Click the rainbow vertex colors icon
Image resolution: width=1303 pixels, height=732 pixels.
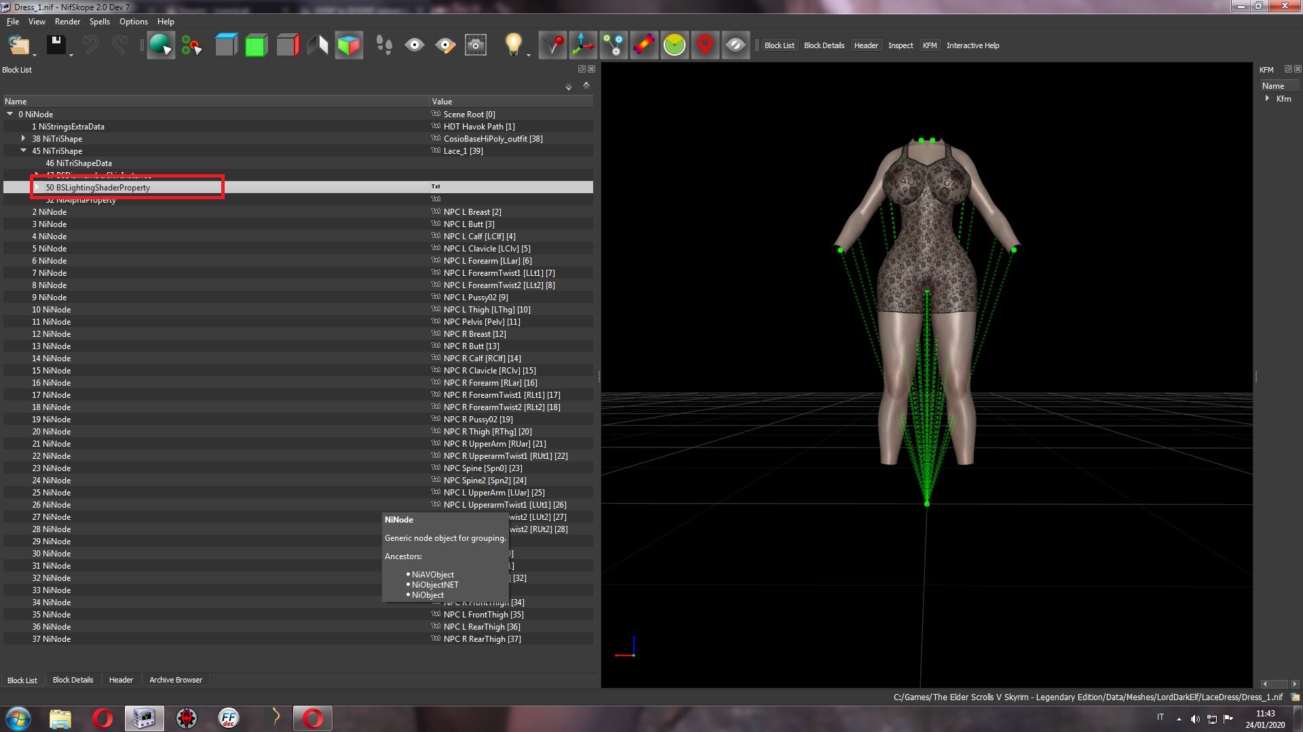click(x=644, y=45)
